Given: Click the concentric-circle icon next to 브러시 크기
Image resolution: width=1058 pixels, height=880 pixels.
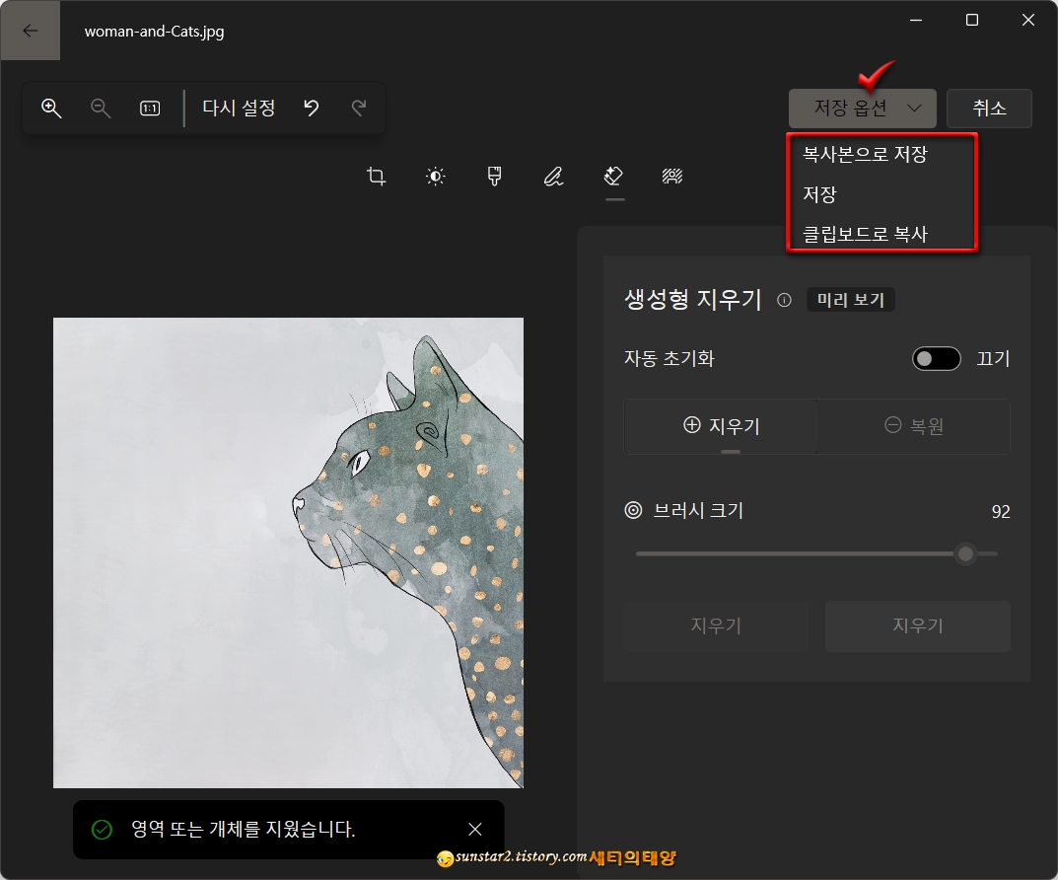Looking at the screenshot, I should coord(633,510).
